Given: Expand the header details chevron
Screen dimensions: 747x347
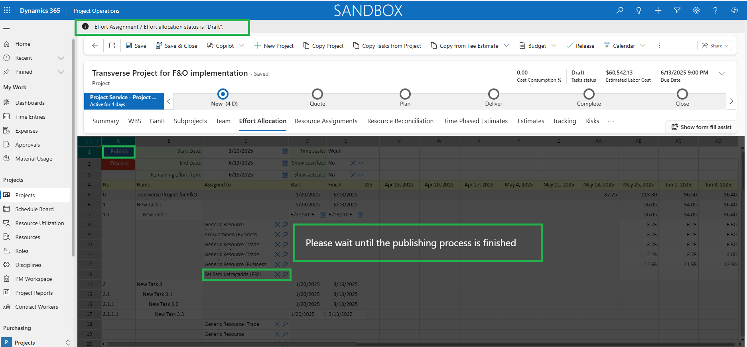Looking at the screenshot, I should tap(722, 73).
